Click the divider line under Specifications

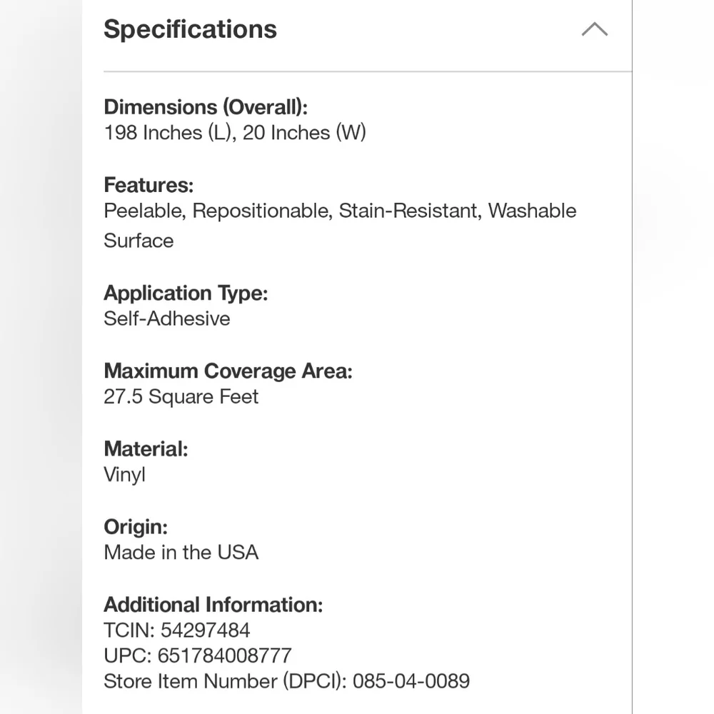coord(368,71)
